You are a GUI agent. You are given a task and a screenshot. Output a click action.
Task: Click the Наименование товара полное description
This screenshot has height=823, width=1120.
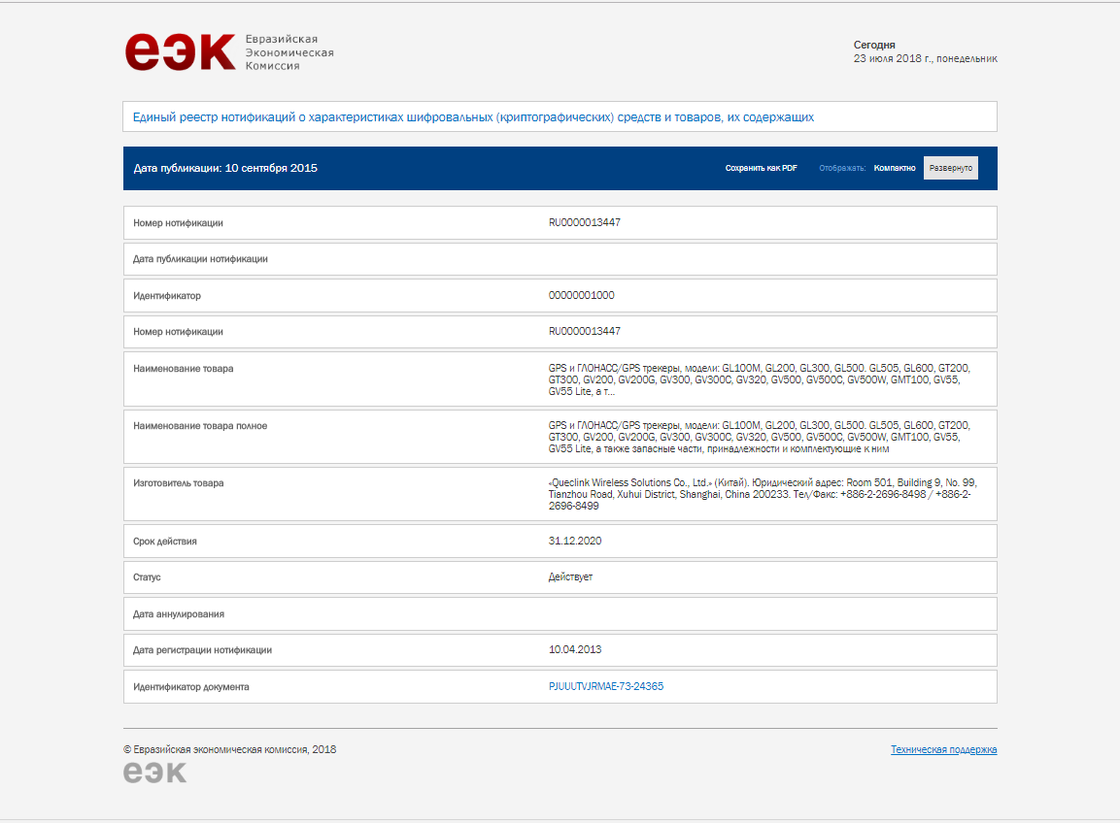[x=759, y=437]
